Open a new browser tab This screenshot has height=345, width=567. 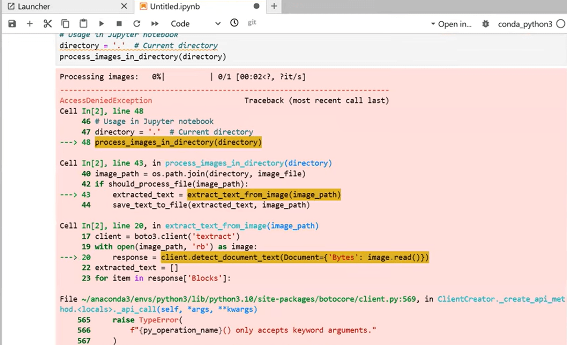click(274, 6)
